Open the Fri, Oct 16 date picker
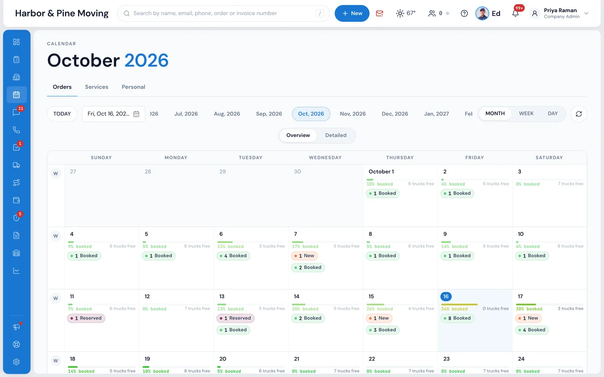604x377 pixels. pos(114,114)
